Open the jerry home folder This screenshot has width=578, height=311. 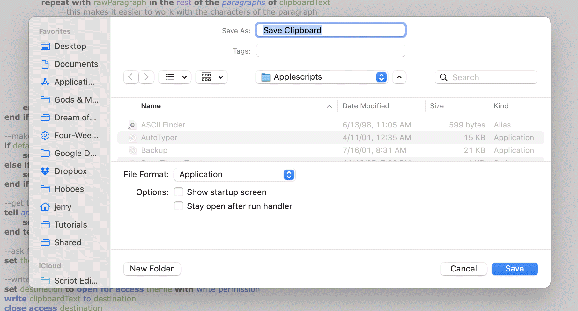click(63, 207)
